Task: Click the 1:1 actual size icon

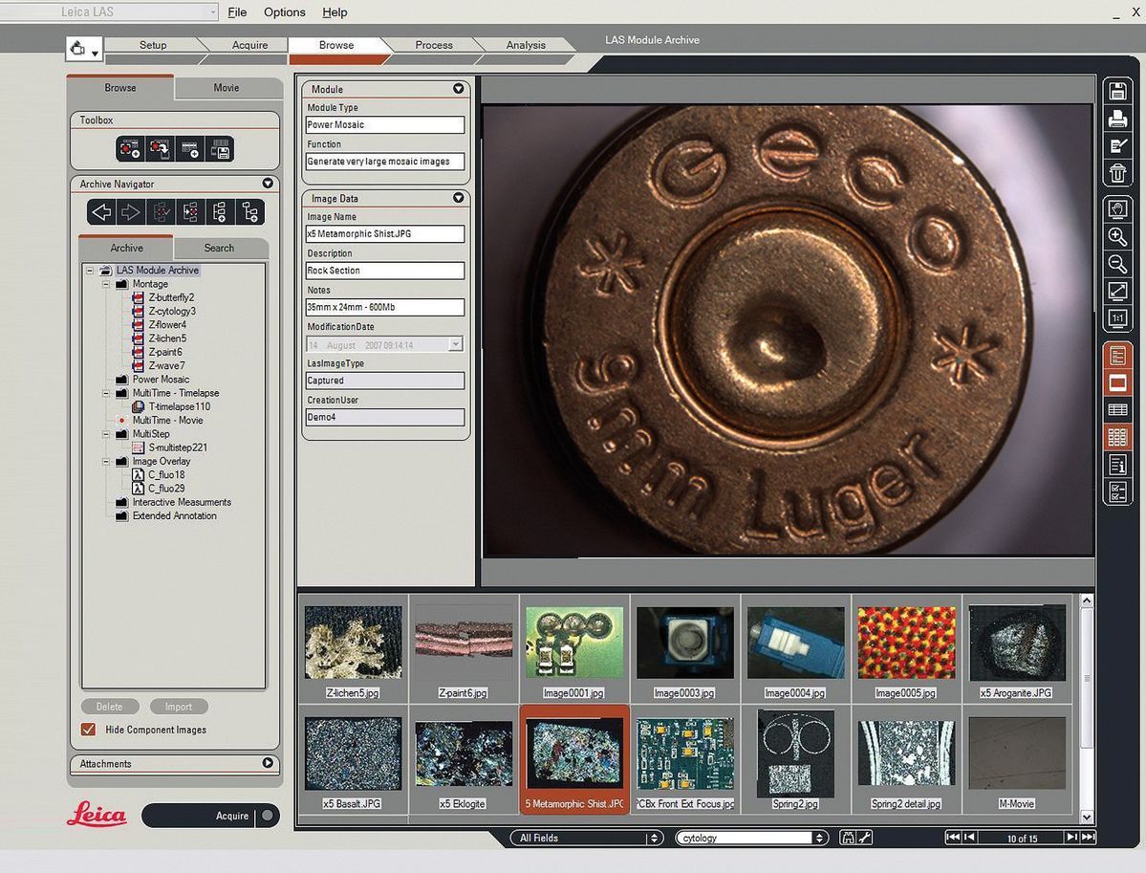Action: click(1116, 318)
